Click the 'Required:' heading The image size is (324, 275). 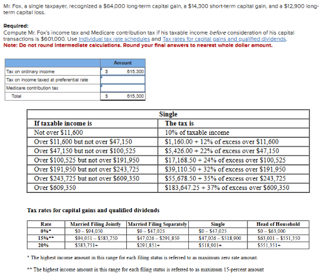coord(16,26)
